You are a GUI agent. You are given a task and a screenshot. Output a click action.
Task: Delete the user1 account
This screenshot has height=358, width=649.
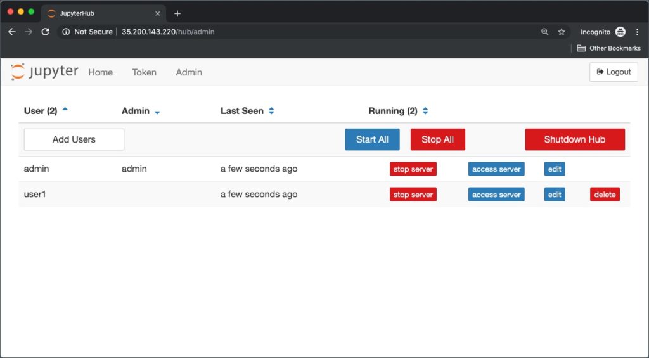[605, 195]
